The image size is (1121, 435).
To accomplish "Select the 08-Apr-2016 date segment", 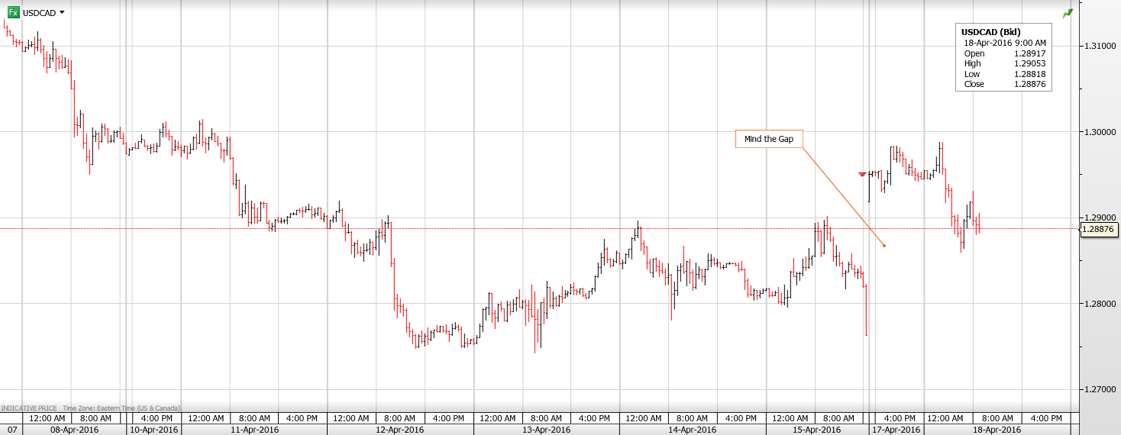I will point(75,430).
